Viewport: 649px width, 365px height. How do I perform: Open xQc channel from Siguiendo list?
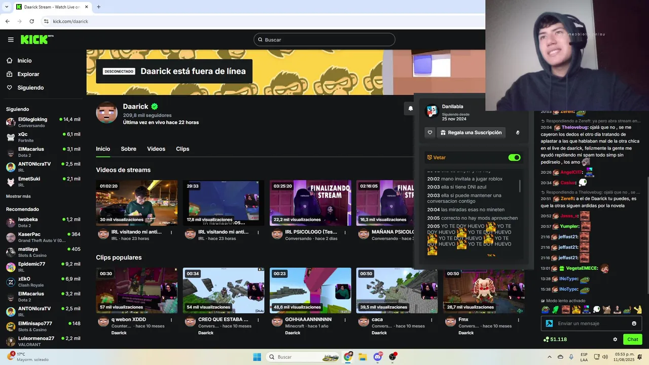pyautogui.click(x=43, y=137)
